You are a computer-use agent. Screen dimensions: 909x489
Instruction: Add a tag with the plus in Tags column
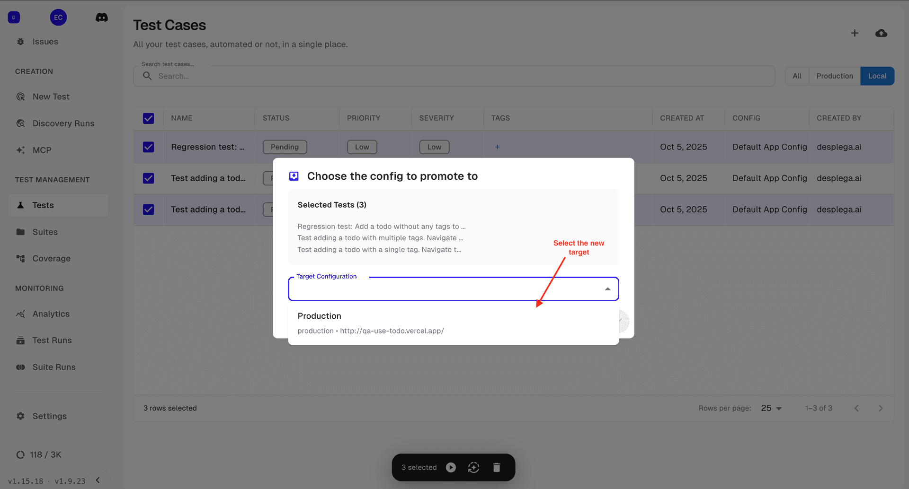coord(497,147)
